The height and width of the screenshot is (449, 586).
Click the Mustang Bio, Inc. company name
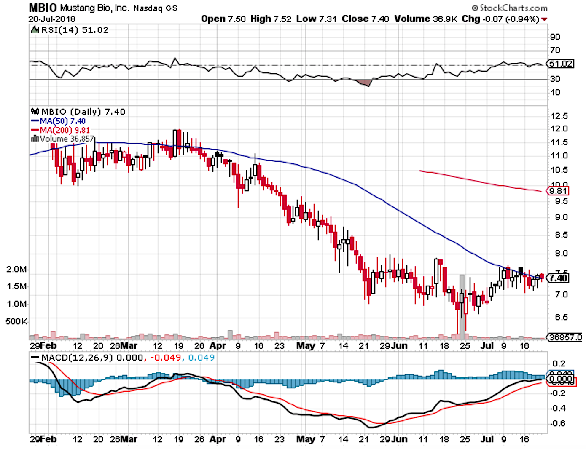95,8
